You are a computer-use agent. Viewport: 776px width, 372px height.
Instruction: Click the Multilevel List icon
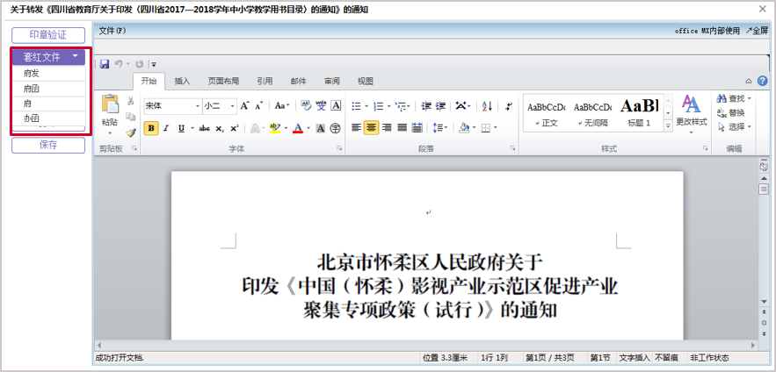(402, 106)
